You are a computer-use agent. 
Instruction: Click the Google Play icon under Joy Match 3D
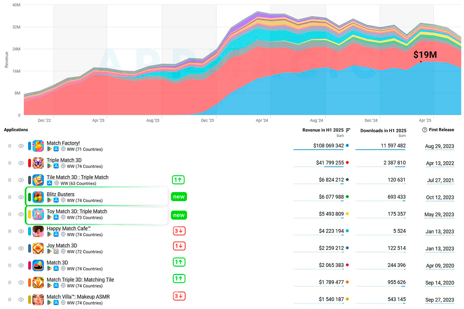pyautogui.click(x=49, y=252)
